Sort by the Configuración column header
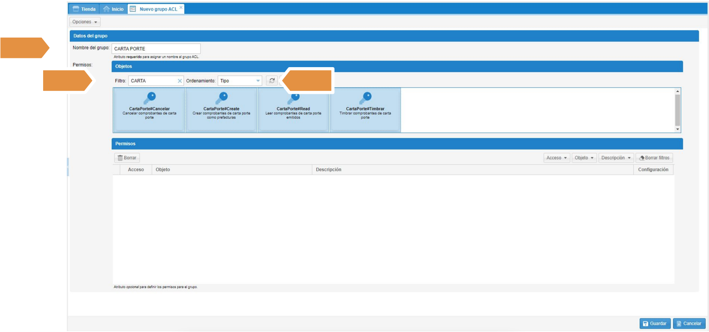Screen dimensions: 709x332 653,170
